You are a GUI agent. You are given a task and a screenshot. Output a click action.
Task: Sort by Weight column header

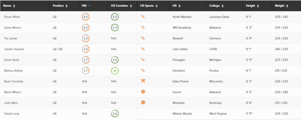[x=281, y=6]
